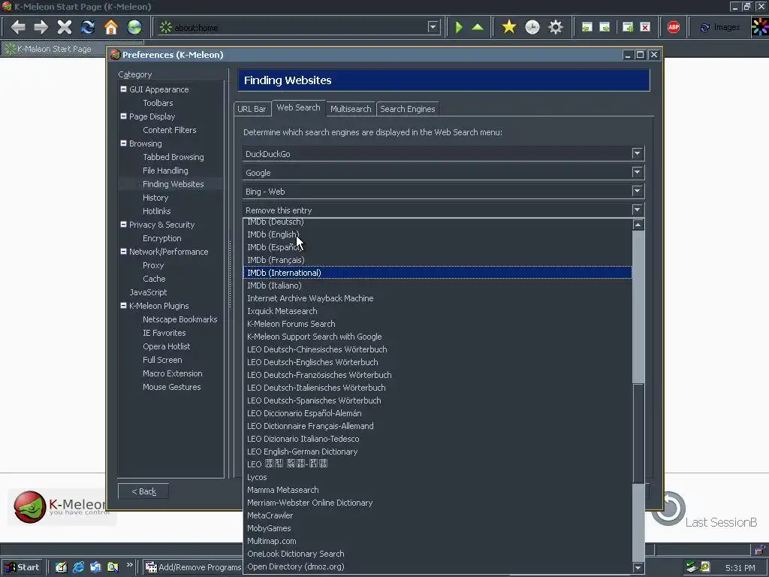Expand hidden quick launch icons chevron
Image resolution: width=769 pixels, height=577 pixels.
(x=129, y=565)
